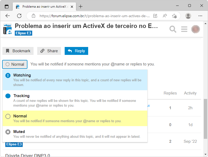Add page to favorites star icon
Viewport: 208px width, 157px height.
tap(174, 16)
